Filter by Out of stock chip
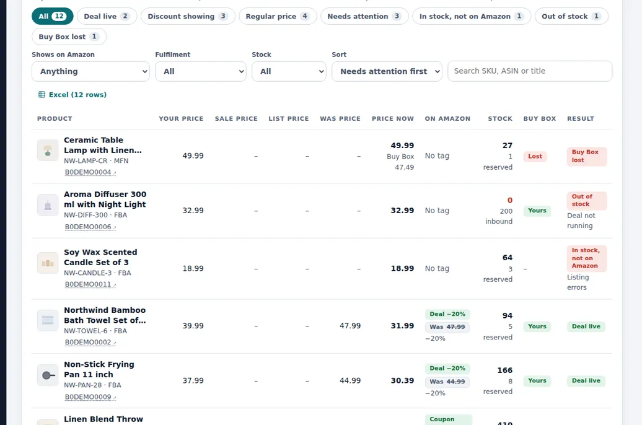This screenshot has height=425, width=642. 571,16
